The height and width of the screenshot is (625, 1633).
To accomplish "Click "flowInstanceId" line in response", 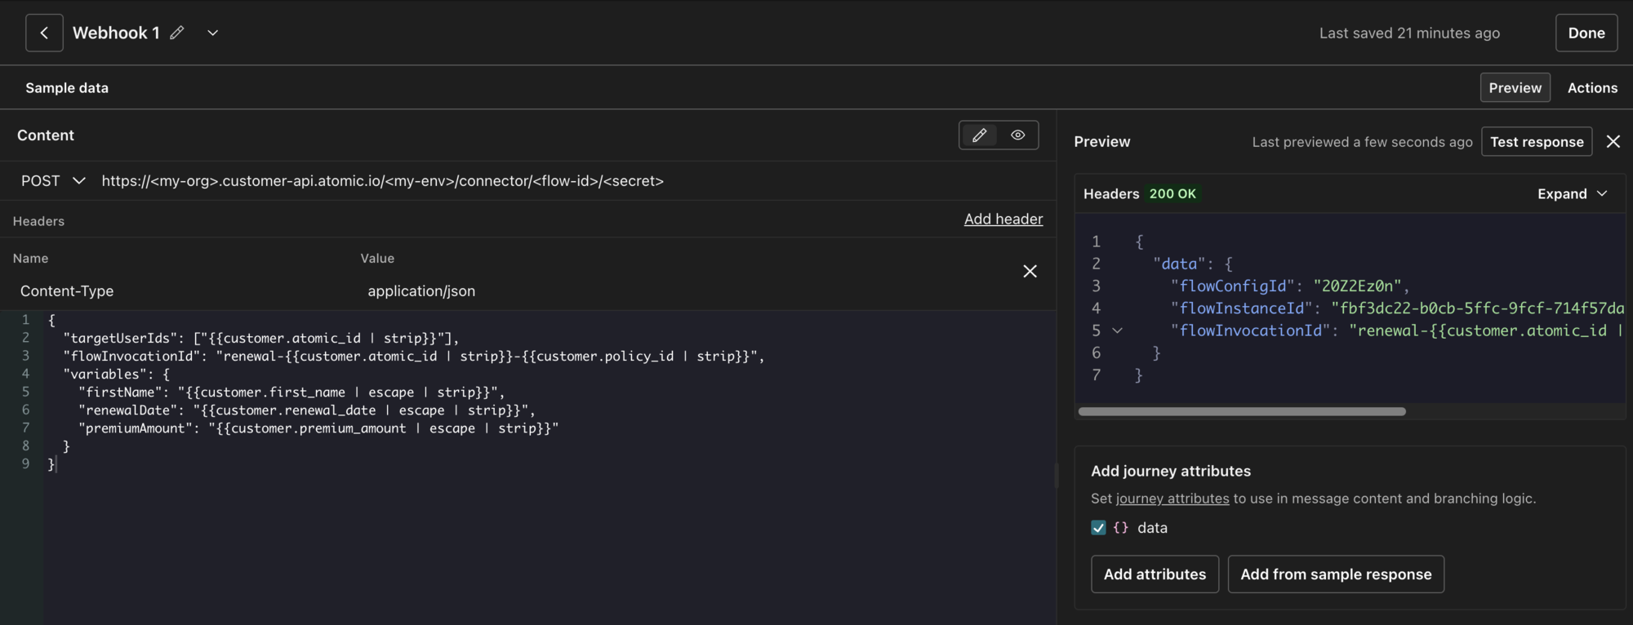I will (x=1396, y=308).
